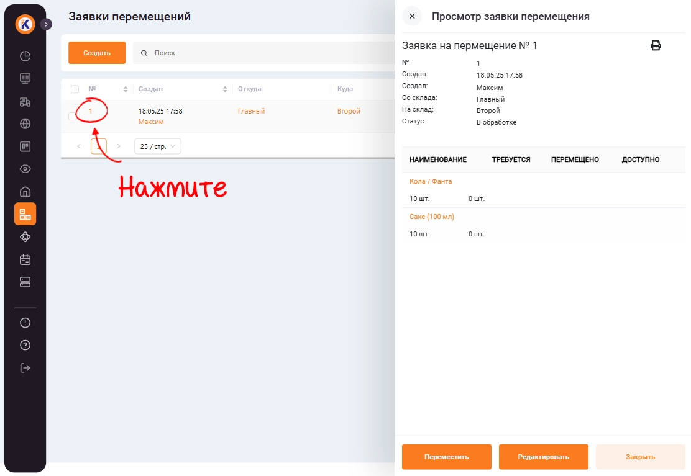Click the orange Создать button
This screenshot has width=691, height=476.
click(x=97, y=53)
